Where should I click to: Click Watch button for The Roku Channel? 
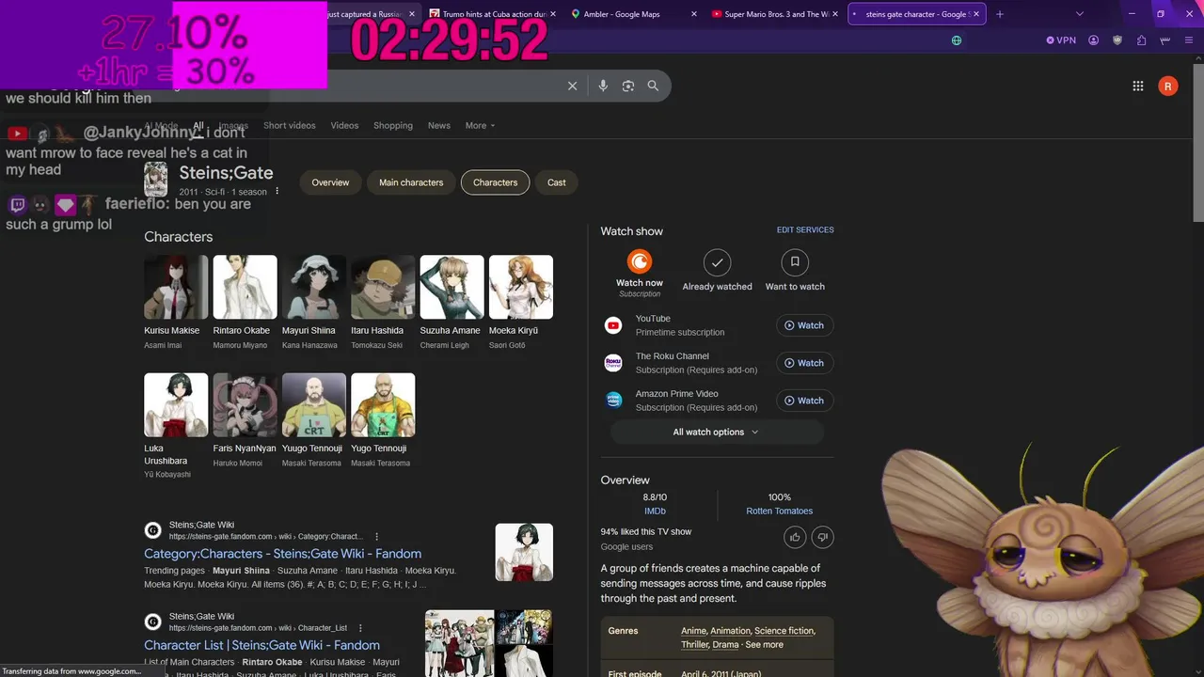pyautogui.click(x=804, y=363)
